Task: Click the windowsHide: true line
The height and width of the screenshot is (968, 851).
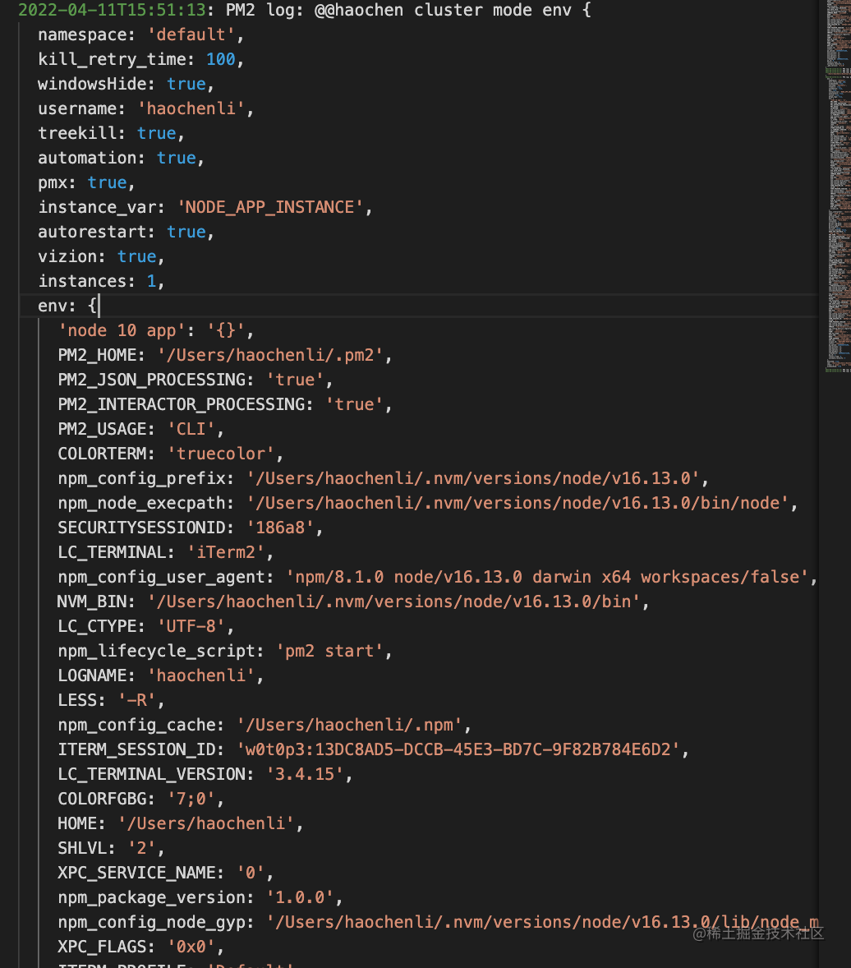Action: point(126,84)
